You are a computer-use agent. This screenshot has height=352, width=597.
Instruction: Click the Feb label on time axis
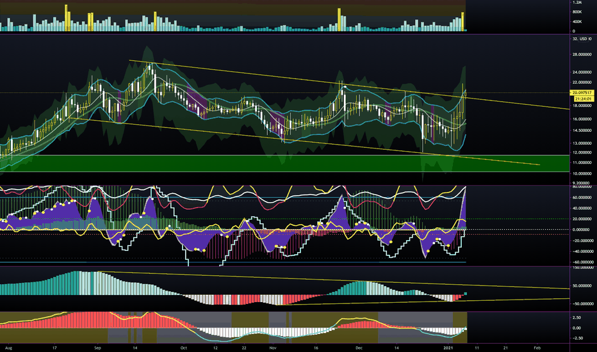tap(537, 348)
